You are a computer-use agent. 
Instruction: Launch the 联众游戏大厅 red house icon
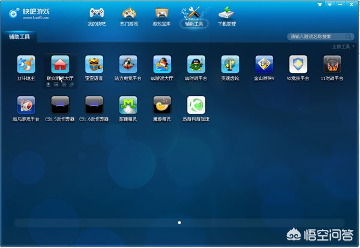(60, 64)
